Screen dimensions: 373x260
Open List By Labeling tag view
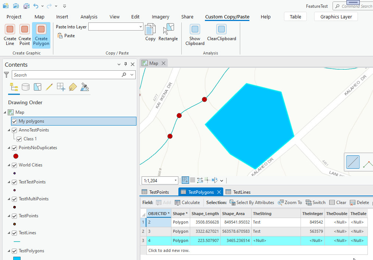(73, 87)
